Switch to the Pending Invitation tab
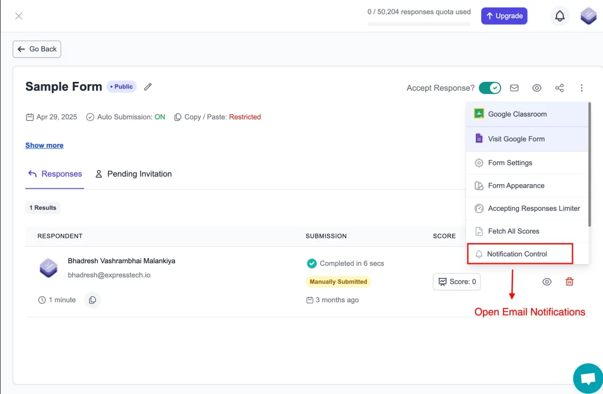Viewport: 603px width, 394px height. (139, 174)
